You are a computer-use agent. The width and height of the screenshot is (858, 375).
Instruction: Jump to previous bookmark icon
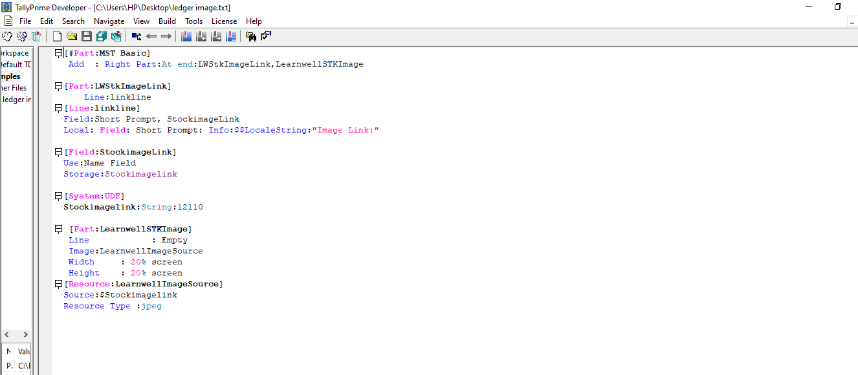tap(201, 36)
